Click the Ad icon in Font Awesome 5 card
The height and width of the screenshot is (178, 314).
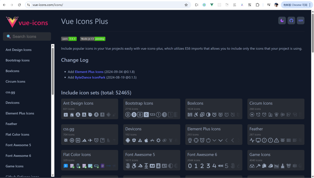pyautogui.click(x=152, y=166)
